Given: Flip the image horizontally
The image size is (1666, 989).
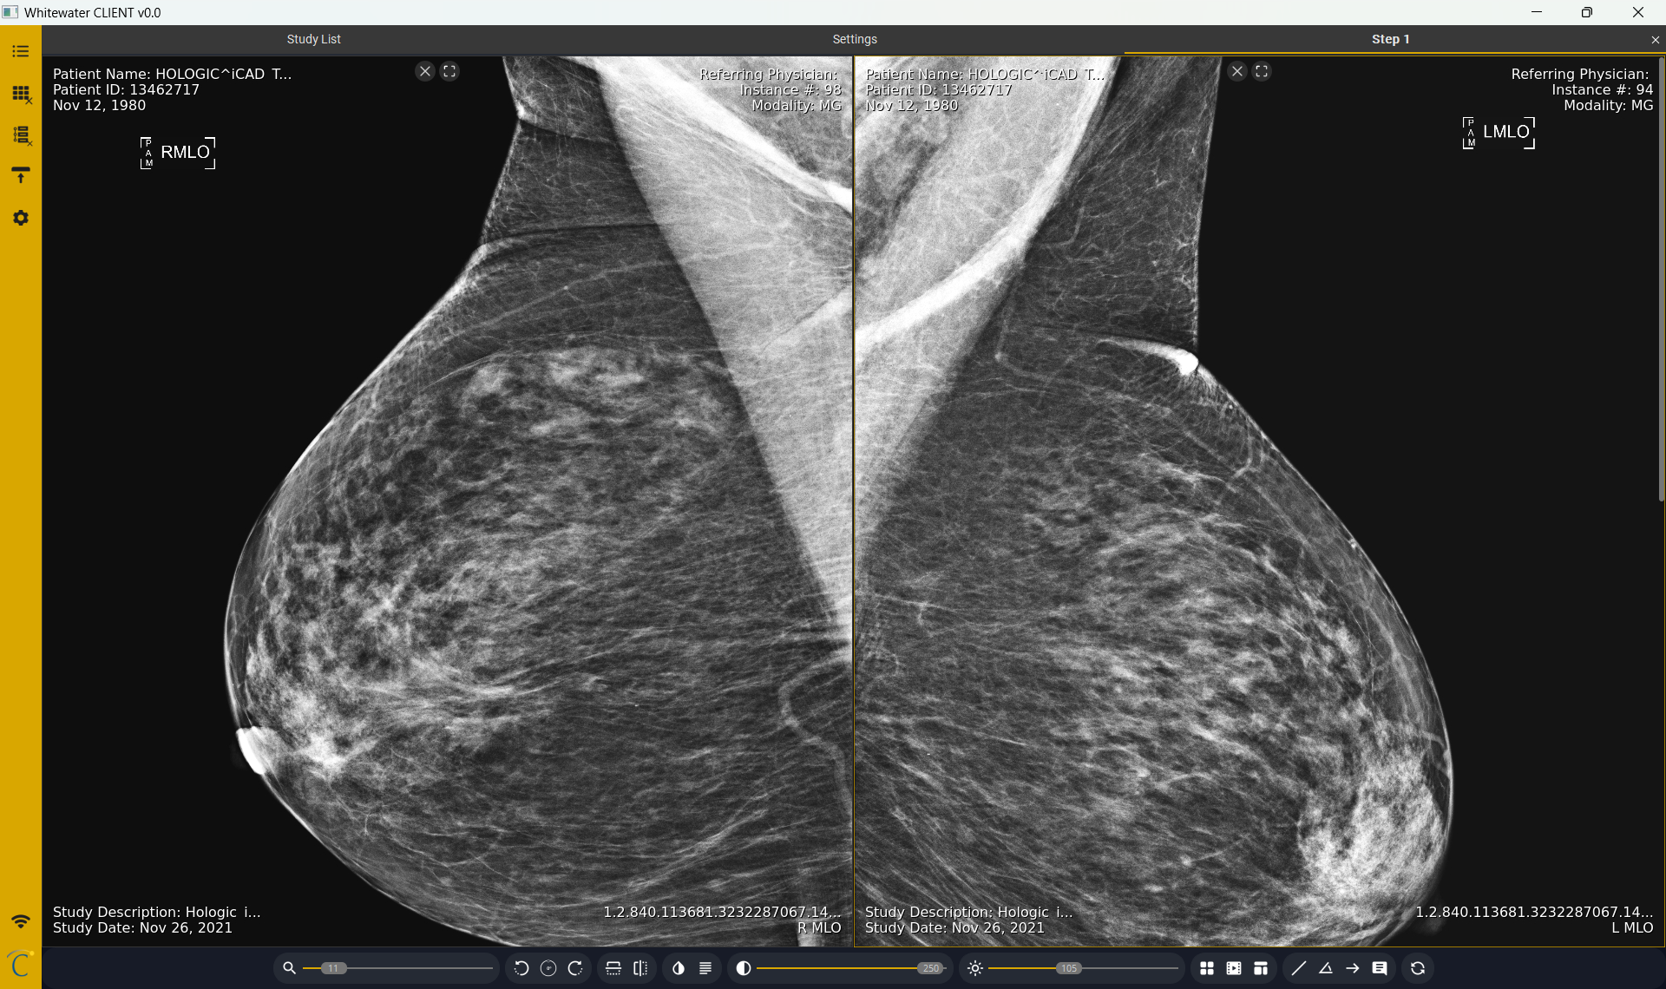Looking at the screenshot, I should pos(640,968).
